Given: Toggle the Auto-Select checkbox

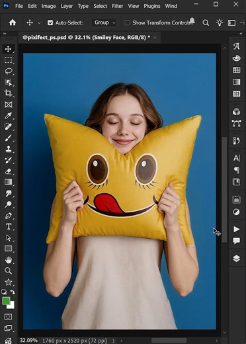Looking at the screenshot, I should [x=50, y=22].
